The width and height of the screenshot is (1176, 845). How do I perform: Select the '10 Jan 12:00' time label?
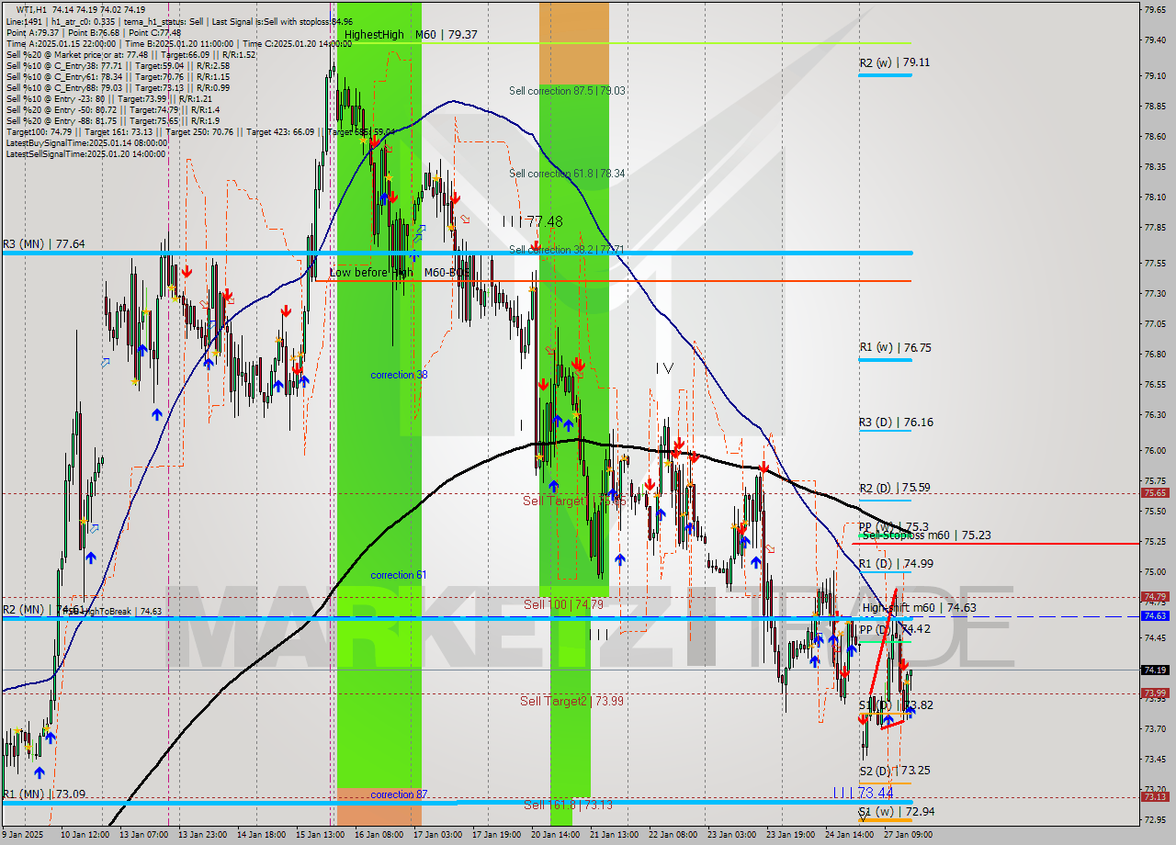(85, 835)
